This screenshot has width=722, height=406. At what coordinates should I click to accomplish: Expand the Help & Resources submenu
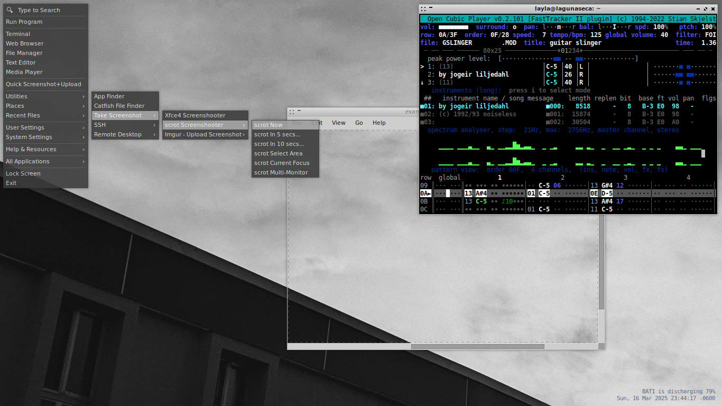point(45,149)
